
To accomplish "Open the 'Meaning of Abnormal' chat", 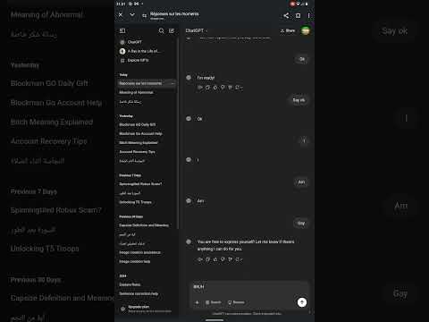I will pyautogui.click(x=136, y=92).
